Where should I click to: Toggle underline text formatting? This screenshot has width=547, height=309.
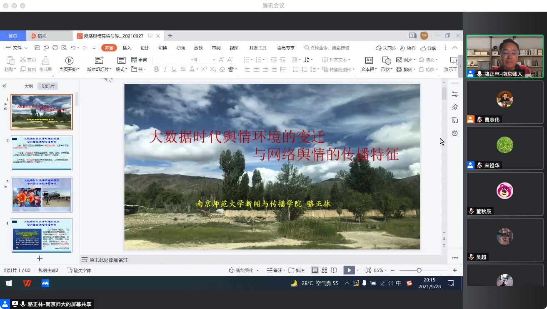pos(174,70)
